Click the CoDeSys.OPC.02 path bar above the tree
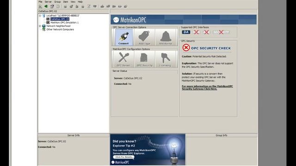296x166 pixels. [x=74, y=11]
